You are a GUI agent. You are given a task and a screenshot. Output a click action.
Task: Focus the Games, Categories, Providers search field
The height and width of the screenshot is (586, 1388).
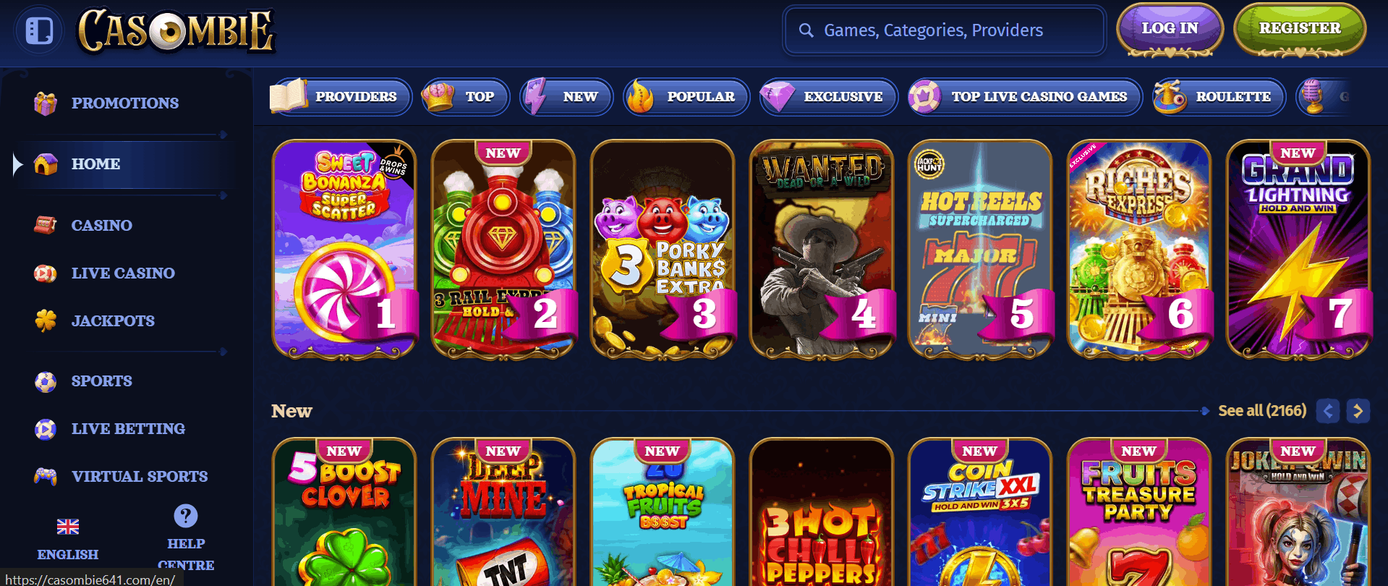(x=945, y=30)
